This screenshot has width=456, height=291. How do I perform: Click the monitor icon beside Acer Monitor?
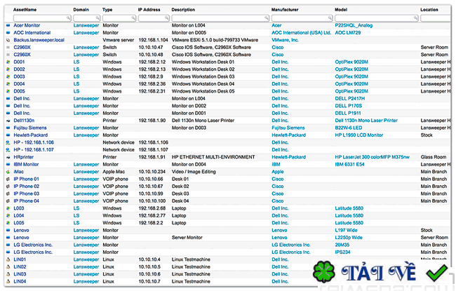pyautogui.click(x=8, y=25)
